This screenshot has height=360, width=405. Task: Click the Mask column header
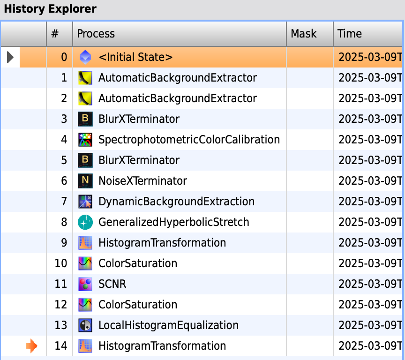[310, 34]
